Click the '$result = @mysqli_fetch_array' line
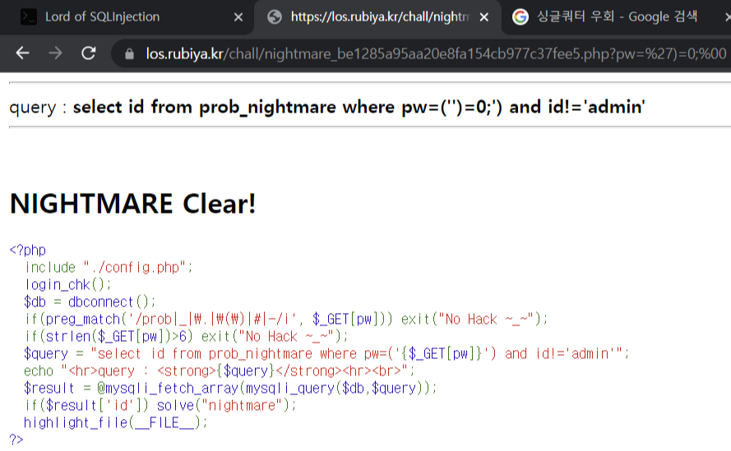 point(230,388)
